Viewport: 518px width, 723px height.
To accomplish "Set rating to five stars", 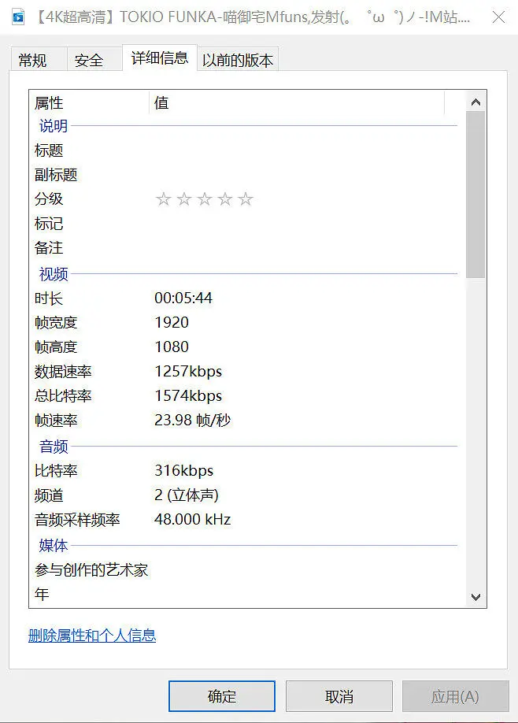I will 246,199.
